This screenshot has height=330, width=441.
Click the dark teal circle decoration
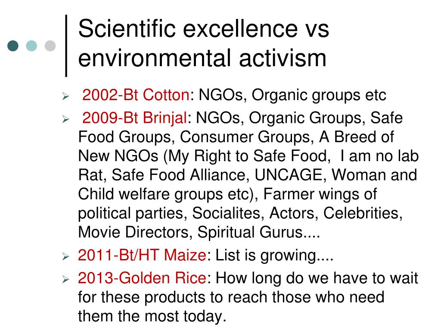click(13, 46)
